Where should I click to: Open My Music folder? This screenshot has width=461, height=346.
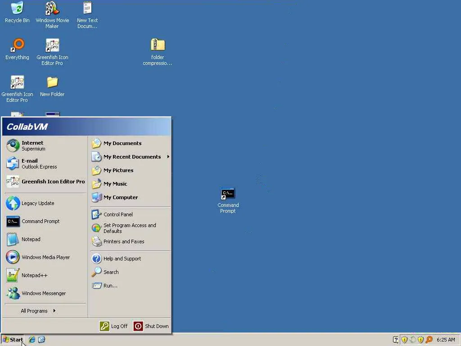(x=130, y=184)
